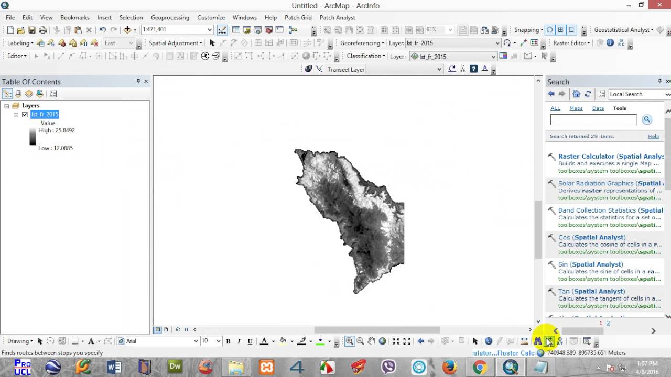
Task: Undo the last action
Action: (103, 30)
